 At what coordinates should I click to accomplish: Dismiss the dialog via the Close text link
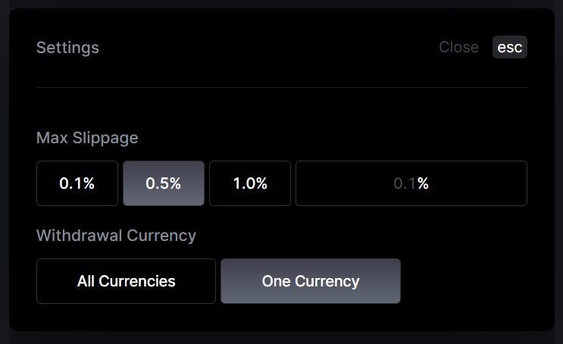458,47
